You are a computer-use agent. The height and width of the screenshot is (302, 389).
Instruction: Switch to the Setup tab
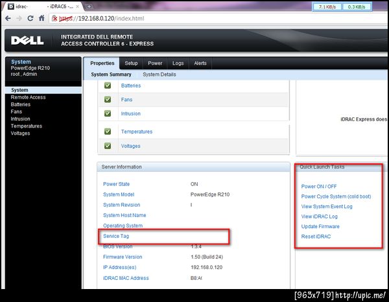[x=131, y=64]
